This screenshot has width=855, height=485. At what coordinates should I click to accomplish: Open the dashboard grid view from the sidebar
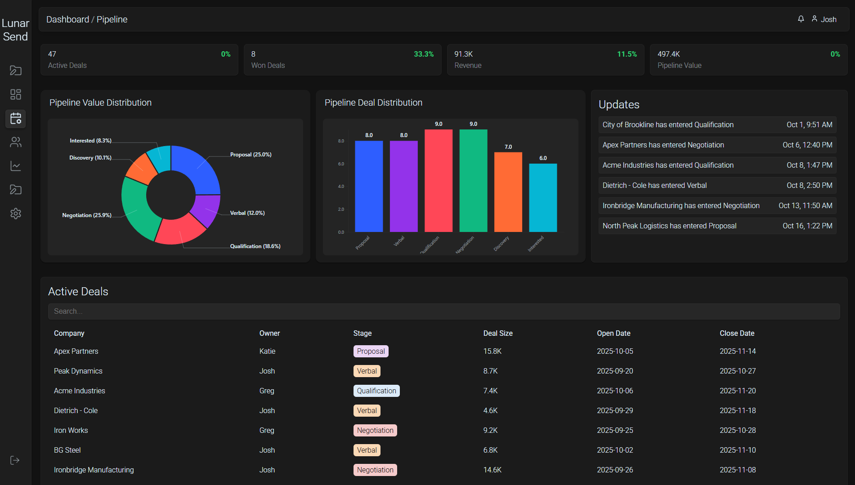(x=15, y=94)
